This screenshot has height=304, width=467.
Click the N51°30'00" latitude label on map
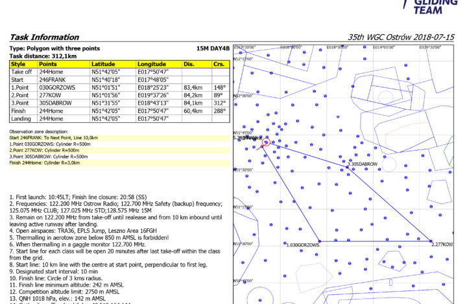tap(242, 169)
